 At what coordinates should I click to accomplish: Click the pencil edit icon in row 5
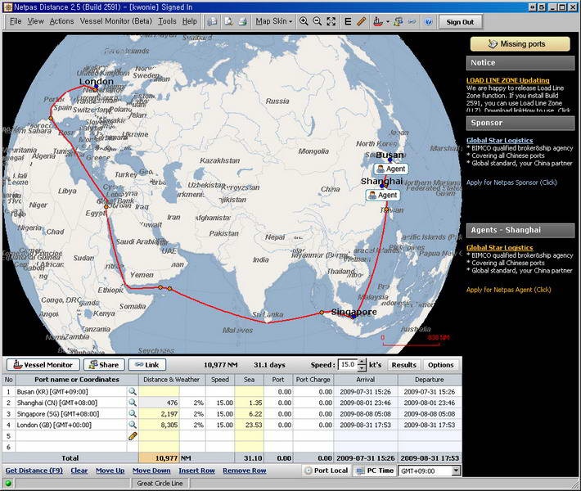pyautogui.click(x=133, y=436)
